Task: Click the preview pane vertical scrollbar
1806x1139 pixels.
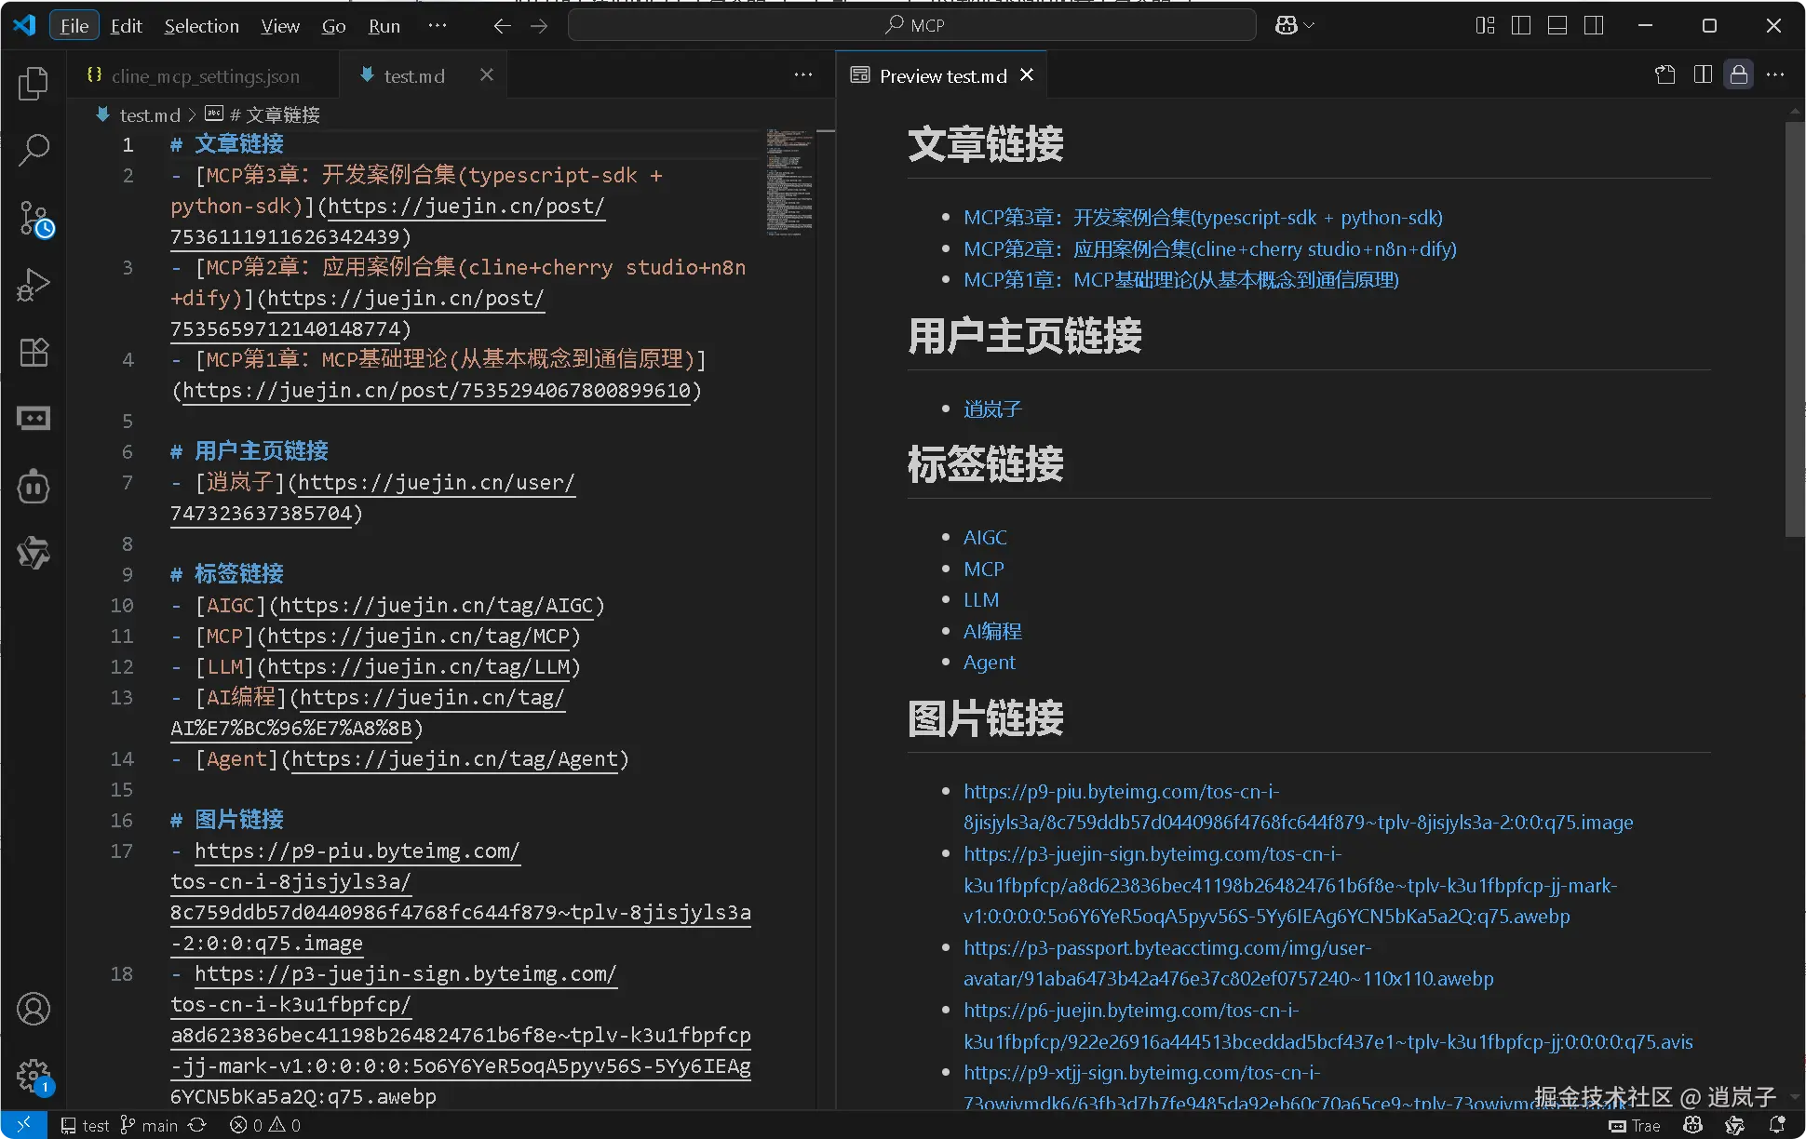Action: [x=1794, y=326]
